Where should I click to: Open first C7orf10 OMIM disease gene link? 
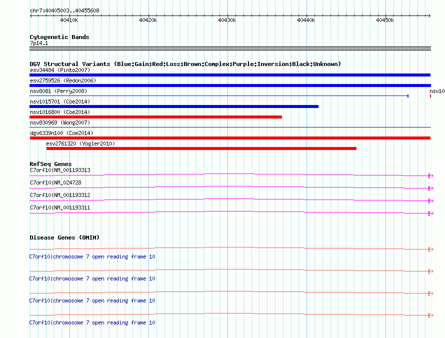click(x=92, y=257)
